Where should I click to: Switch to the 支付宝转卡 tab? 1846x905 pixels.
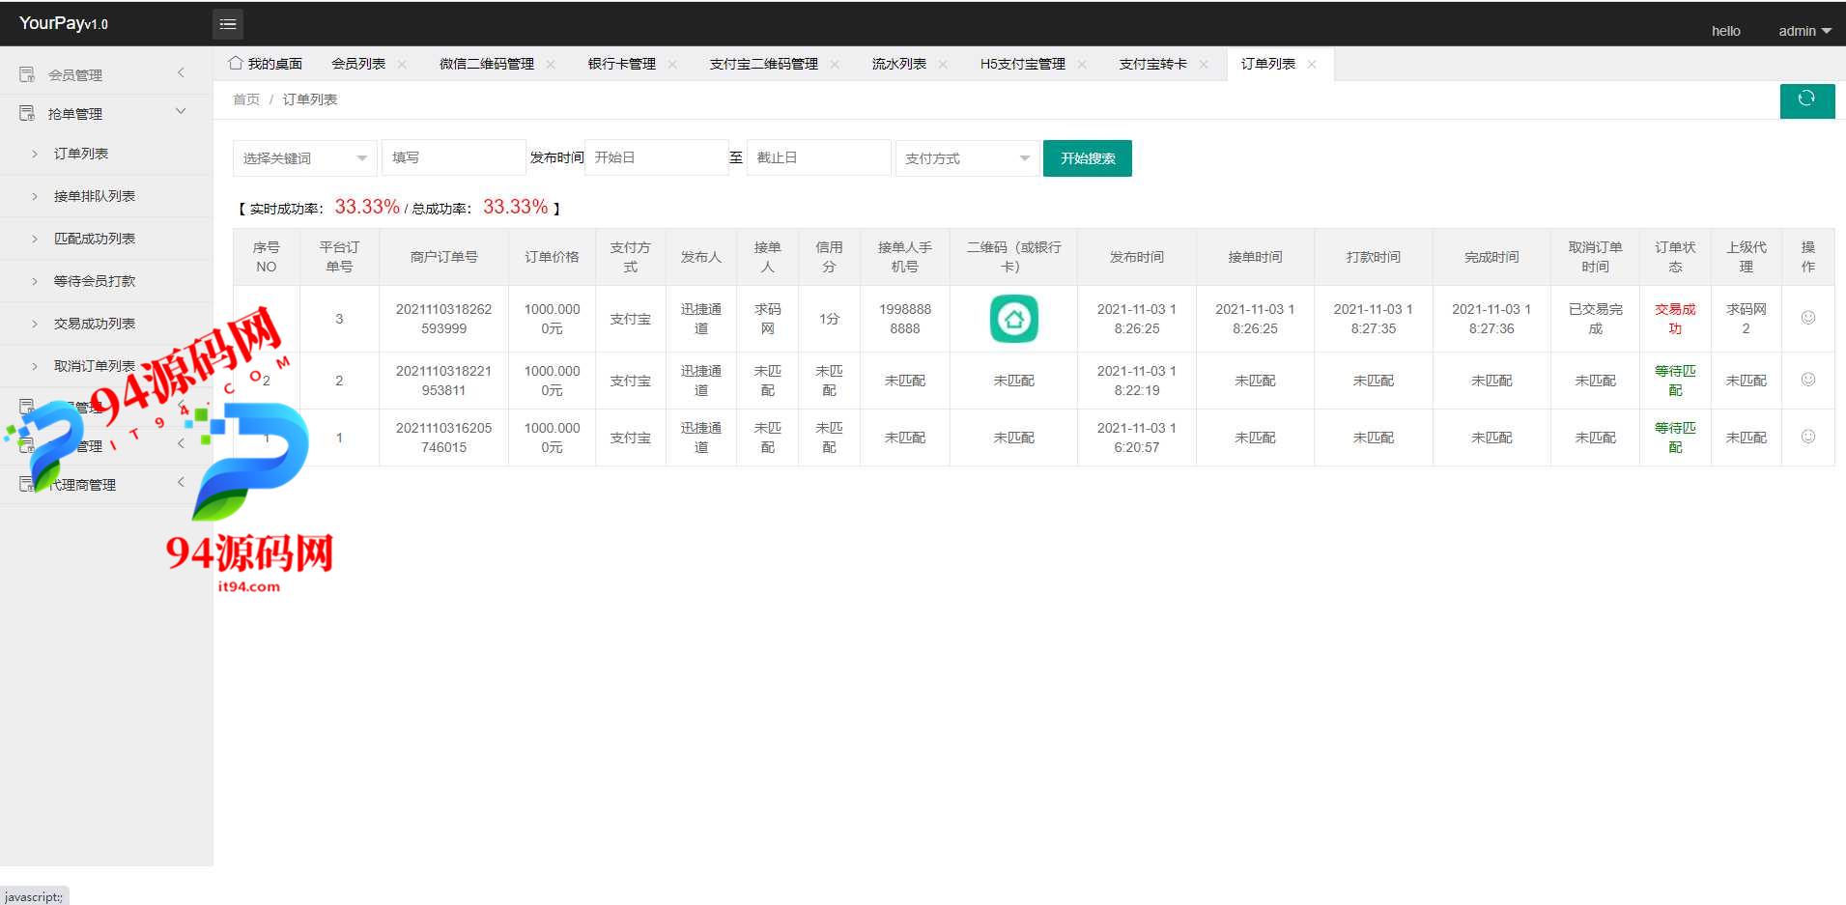click(x=1153, y=64)
